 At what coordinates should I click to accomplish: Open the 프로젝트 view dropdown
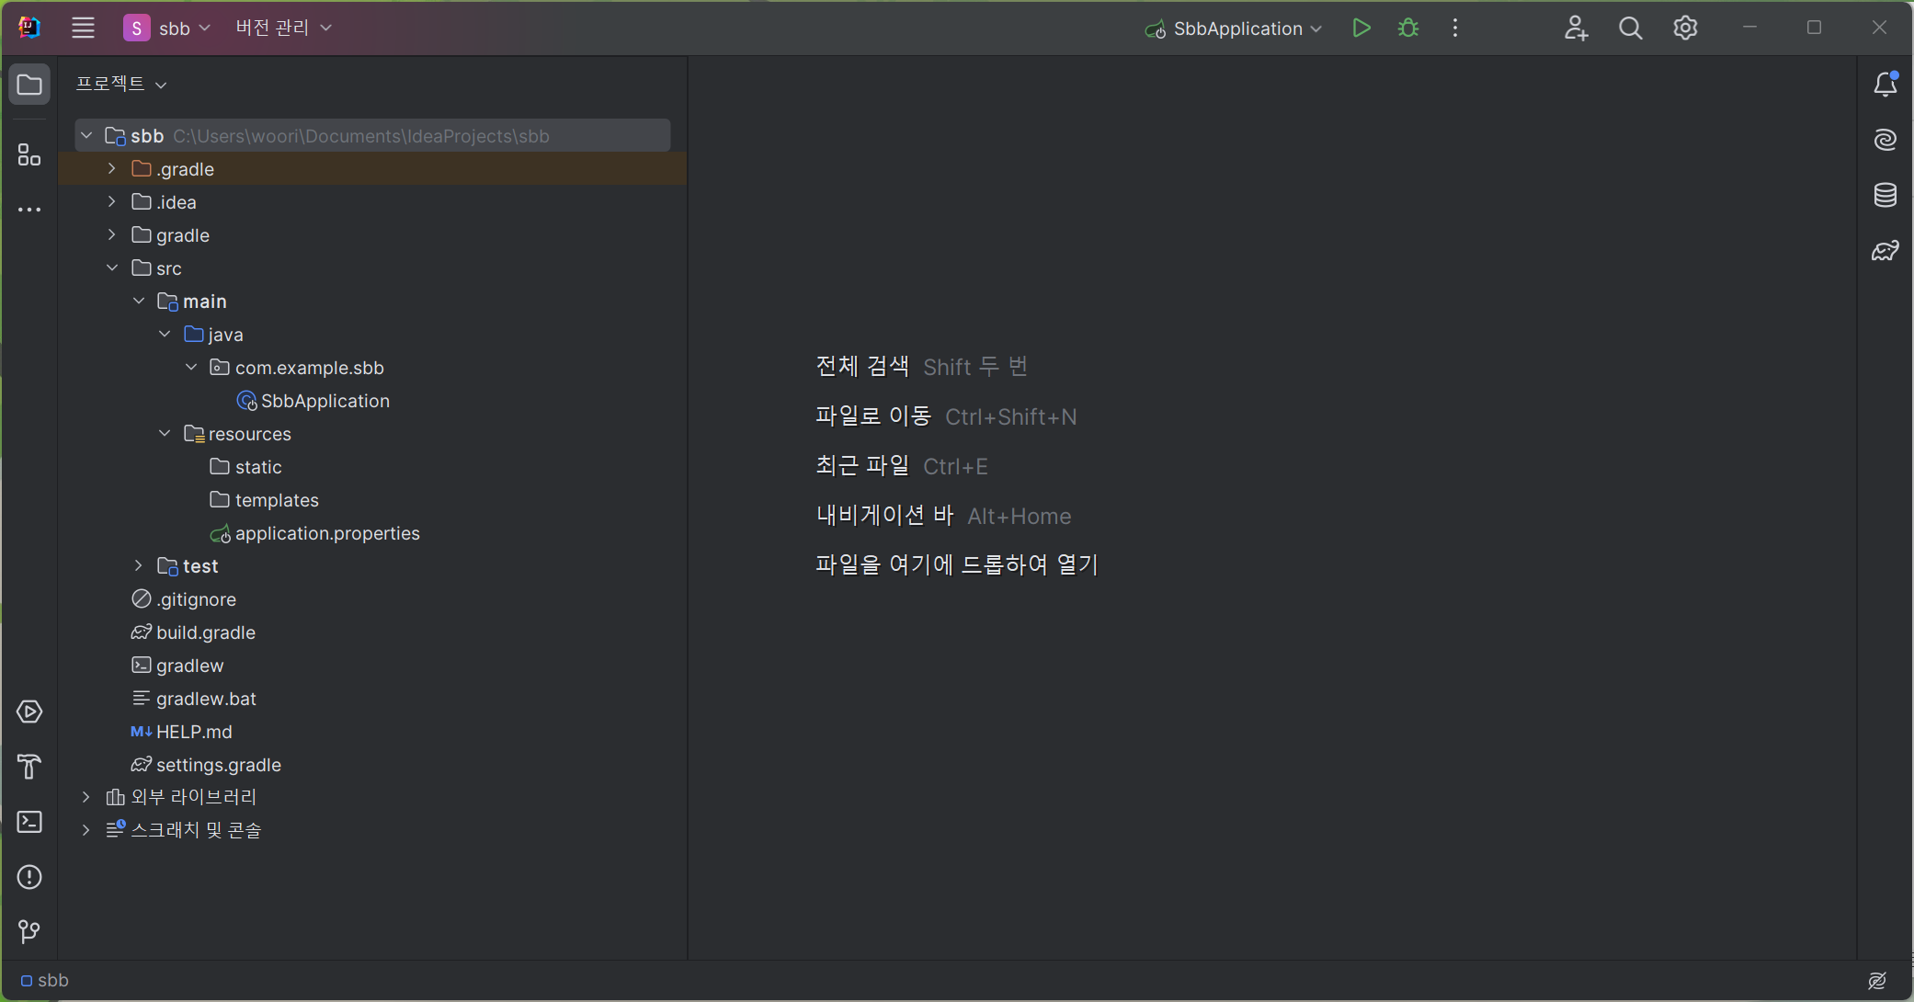pos(120,84)
